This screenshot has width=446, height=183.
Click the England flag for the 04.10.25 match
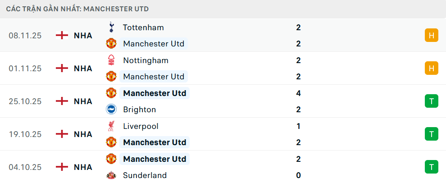[x=61, y=167]
